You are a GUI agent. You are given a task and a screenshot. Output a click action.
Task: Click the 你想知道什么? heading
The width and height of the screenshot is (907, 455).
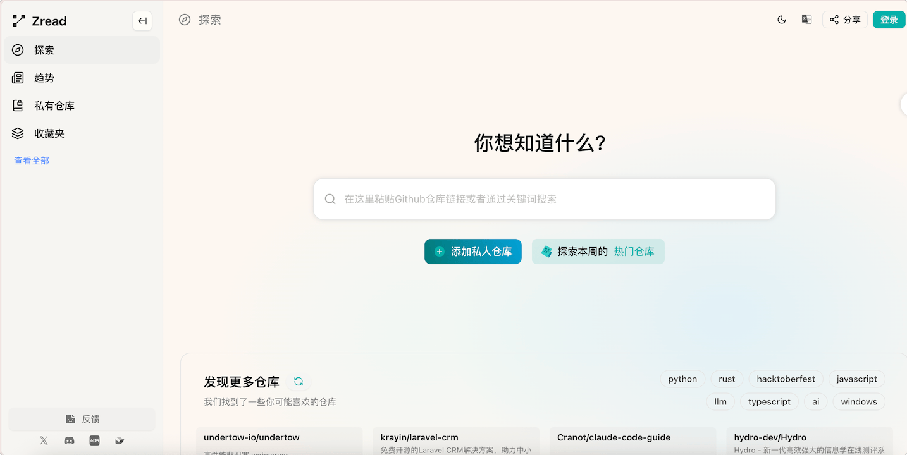click(541, 143)
